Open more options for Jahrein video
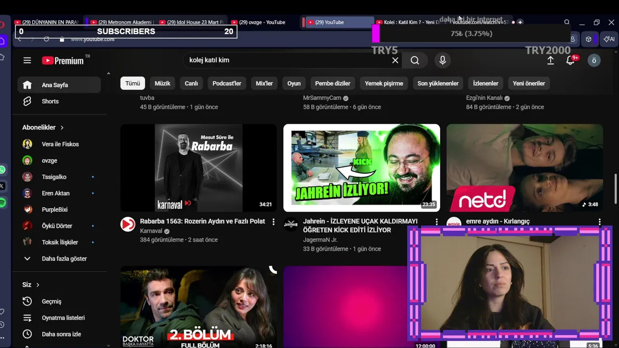Screen dimensions: 619x348 click(x=436, y=222)
